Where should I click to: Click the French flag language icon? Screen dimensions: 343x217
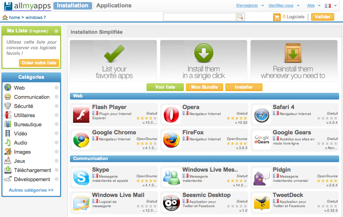pyautogui.click(x=328, y=6)
